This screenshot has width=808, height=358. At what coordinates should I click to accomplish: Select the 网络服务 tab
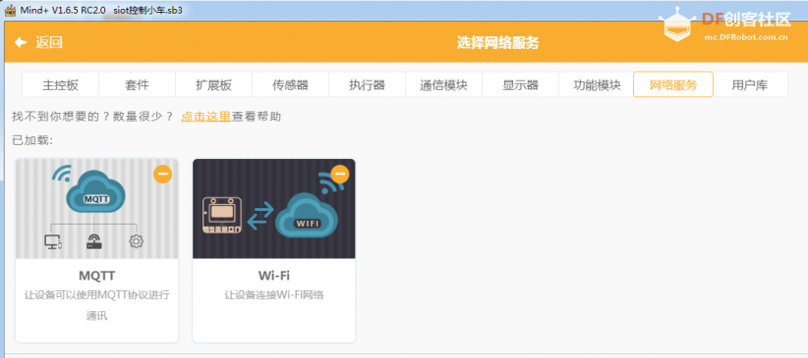coord(673,85)
